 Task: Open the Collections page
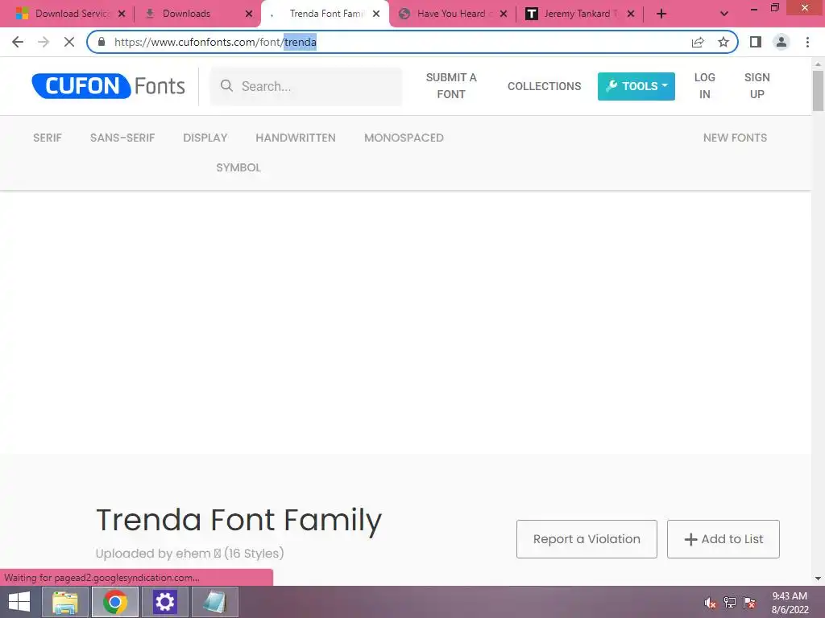pyautogui.click(x=544, y=86)
